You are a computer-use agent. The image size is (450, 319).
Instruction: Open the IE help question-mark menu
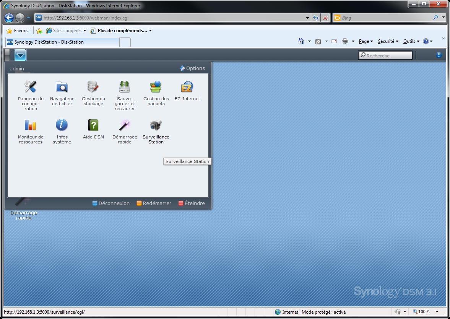427,41
